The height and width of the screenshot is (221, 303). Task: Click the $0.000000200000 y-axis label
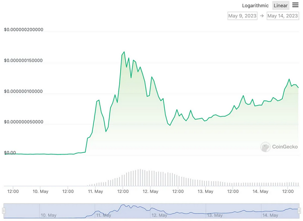click(23, 30)
